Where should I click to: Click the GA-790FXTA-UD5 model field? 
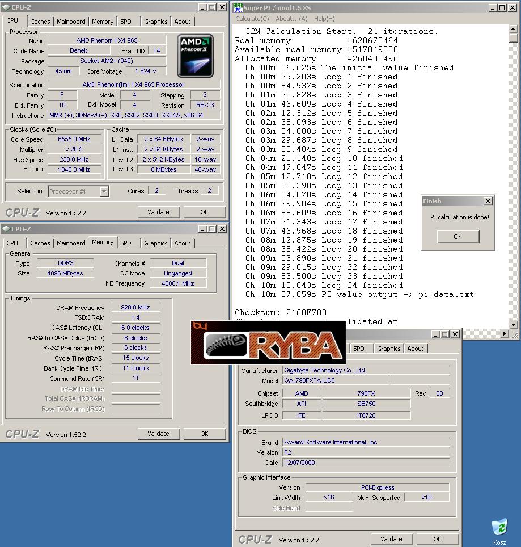(336, 380)
